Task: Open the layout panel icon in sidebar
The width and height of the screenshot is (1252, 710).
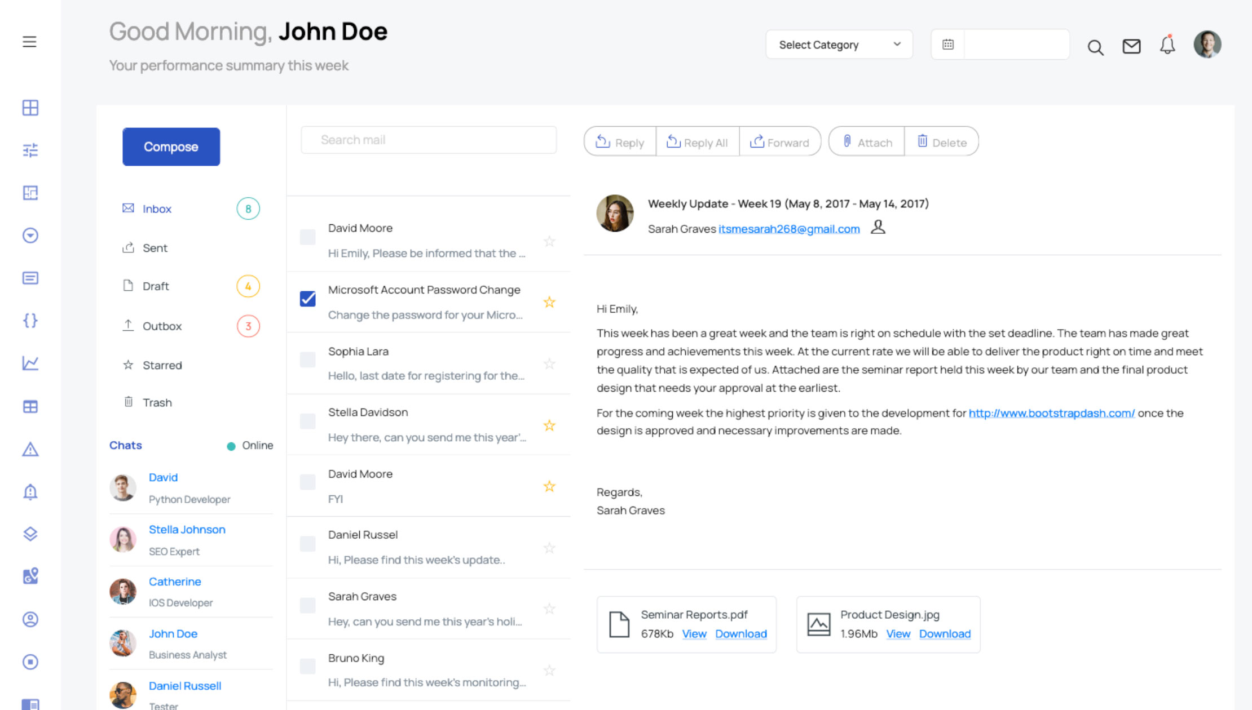Action: point(30,193)
